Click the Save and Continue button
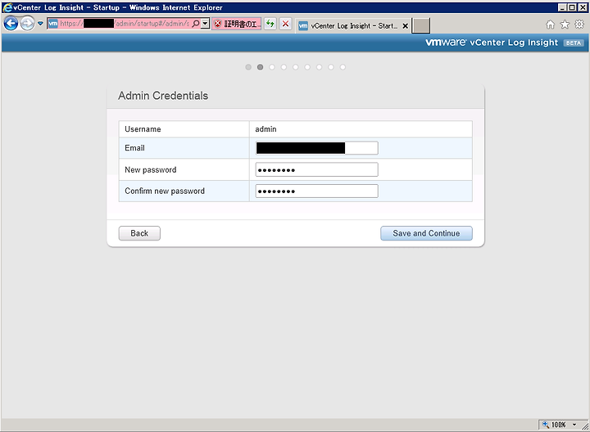The width and height of the screenshot is (590, 432). click(x=426, y=233)
